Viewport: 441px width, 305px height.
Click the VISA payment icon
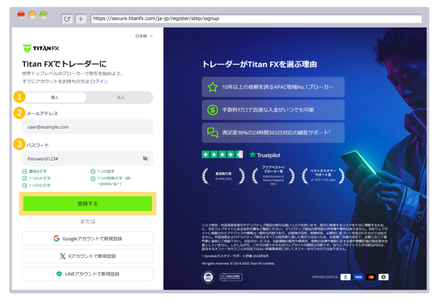[x=358, y=277]
